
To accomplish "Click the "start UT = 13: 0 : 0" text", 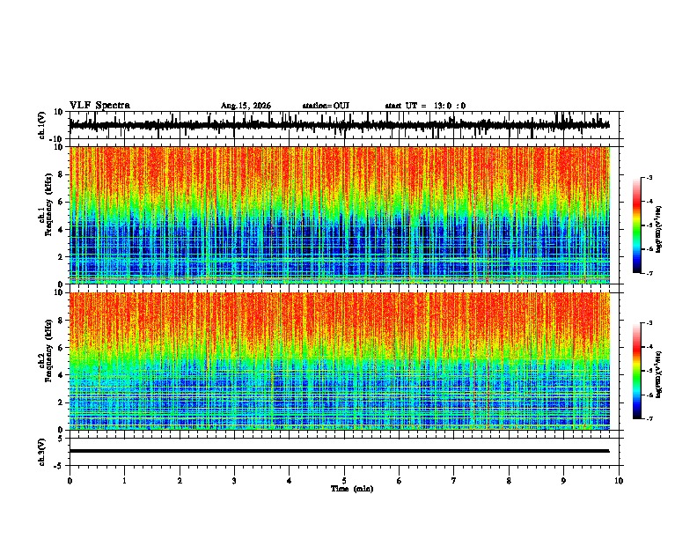I will [425, 106].
